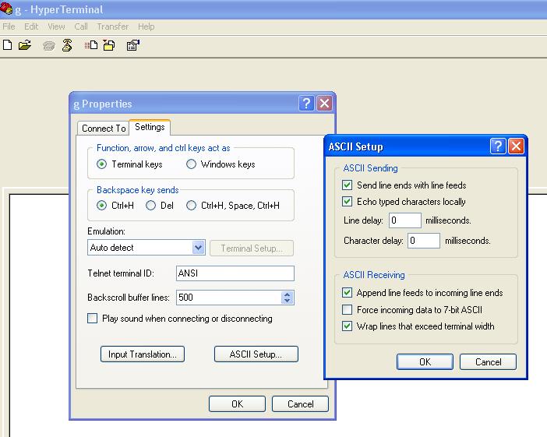Click the Send file toolbar icon
The width and height of the screenshot is (547, 437).
click(91, 45)
